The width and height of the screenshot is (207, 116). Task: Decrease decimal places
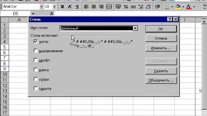[148, 6]
